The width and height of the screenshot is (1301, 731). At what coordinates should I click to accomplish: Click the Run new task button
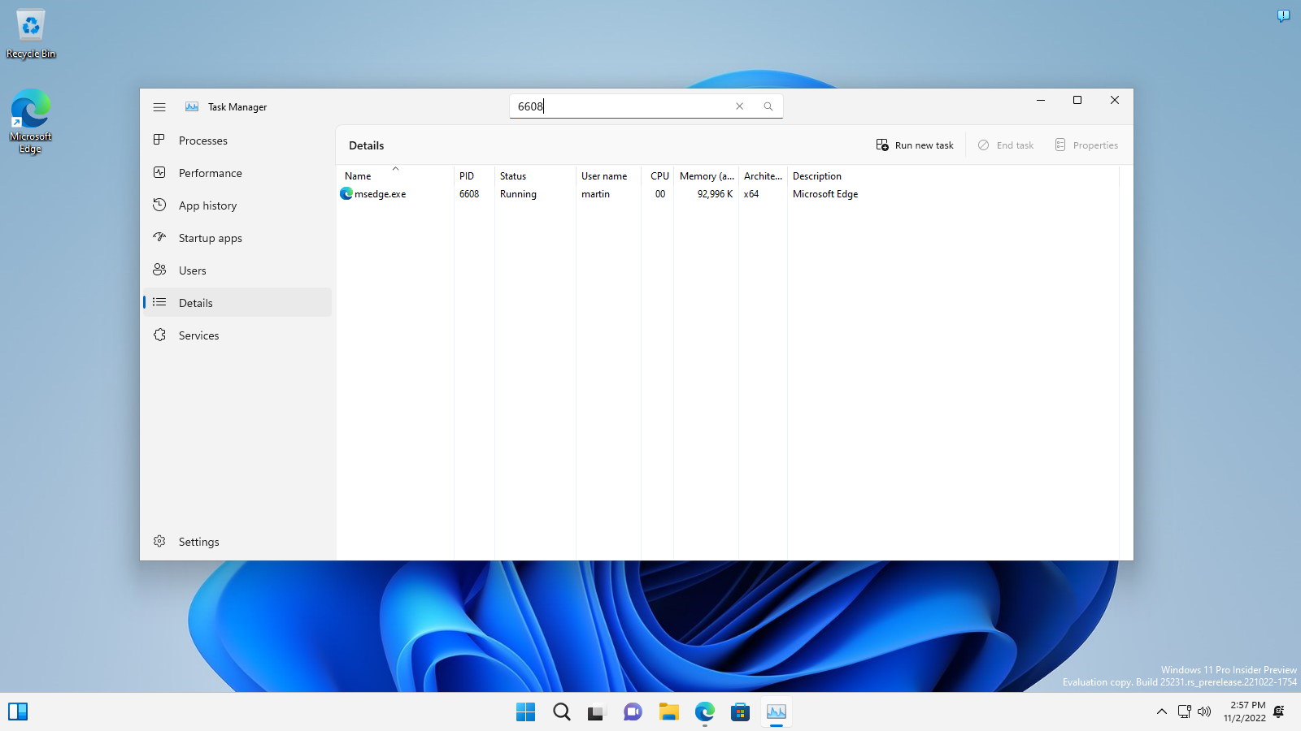point(914,145)
